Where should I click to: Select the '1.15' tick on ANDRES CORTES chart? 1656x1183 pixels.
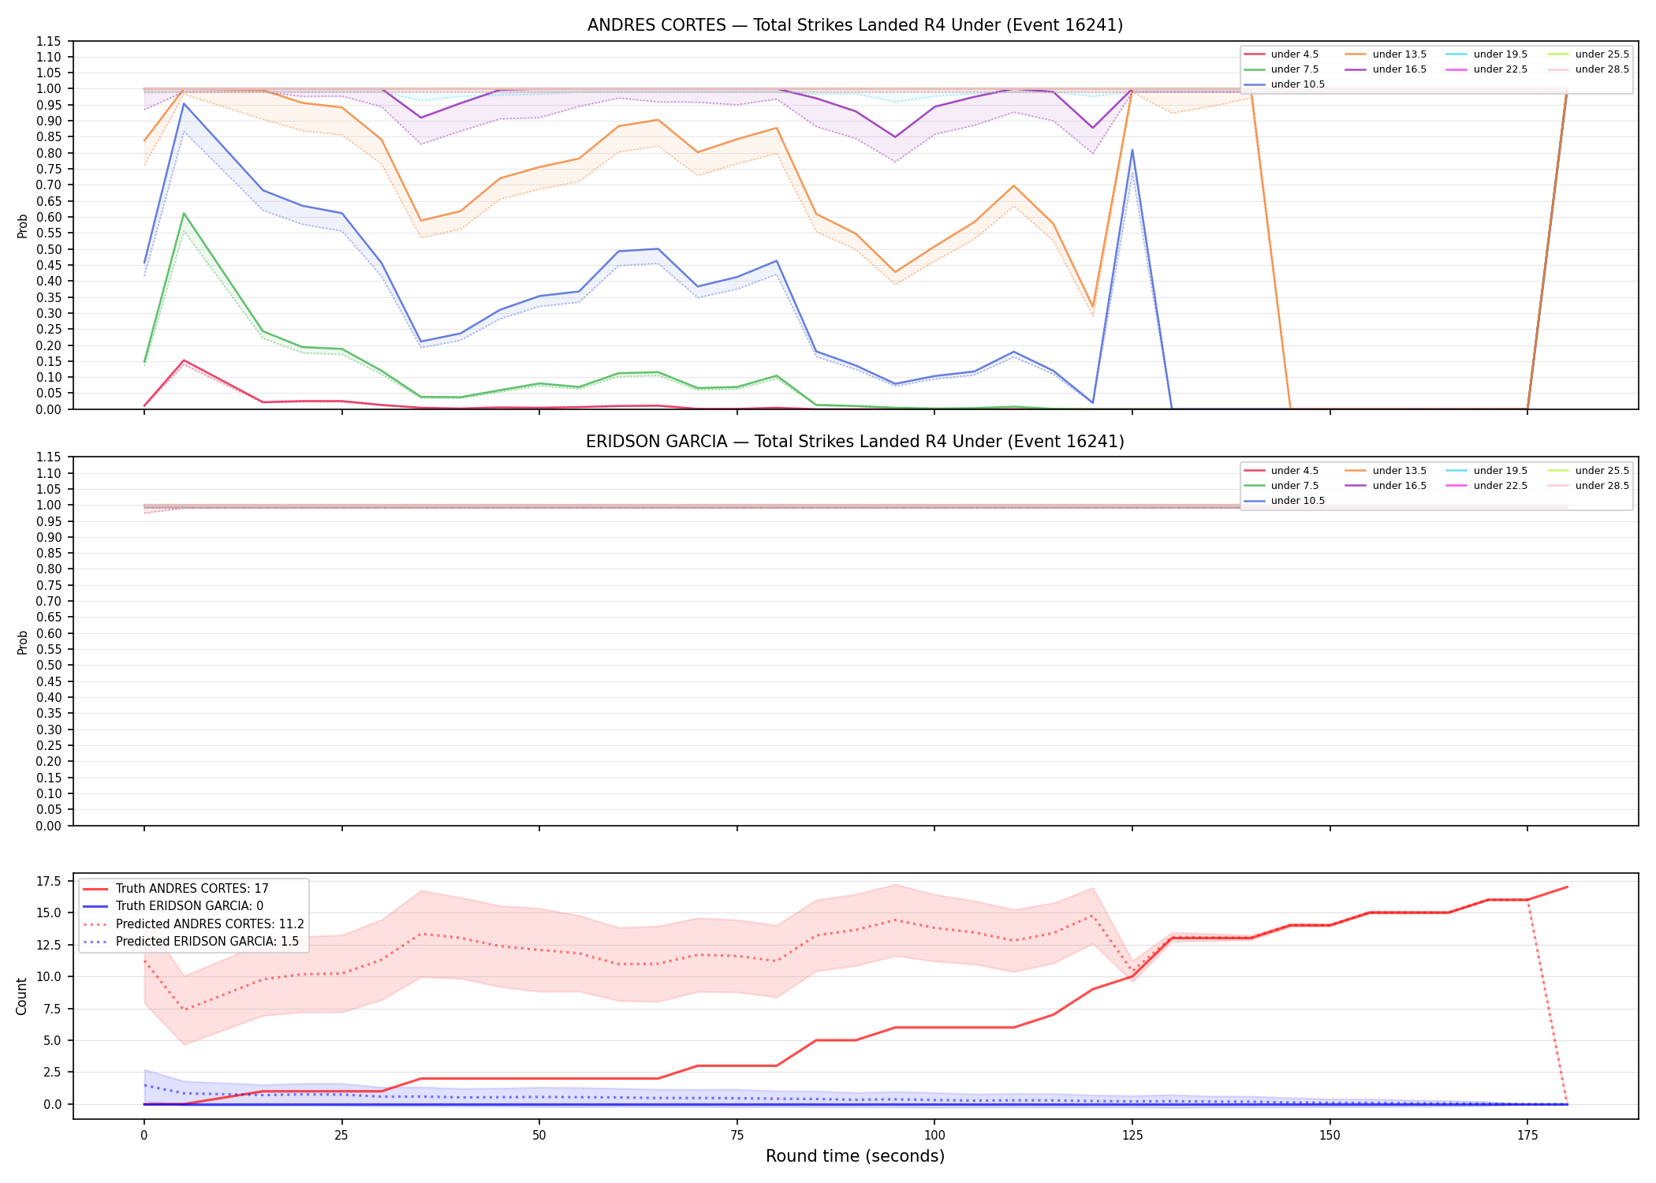tap(49, 41)
